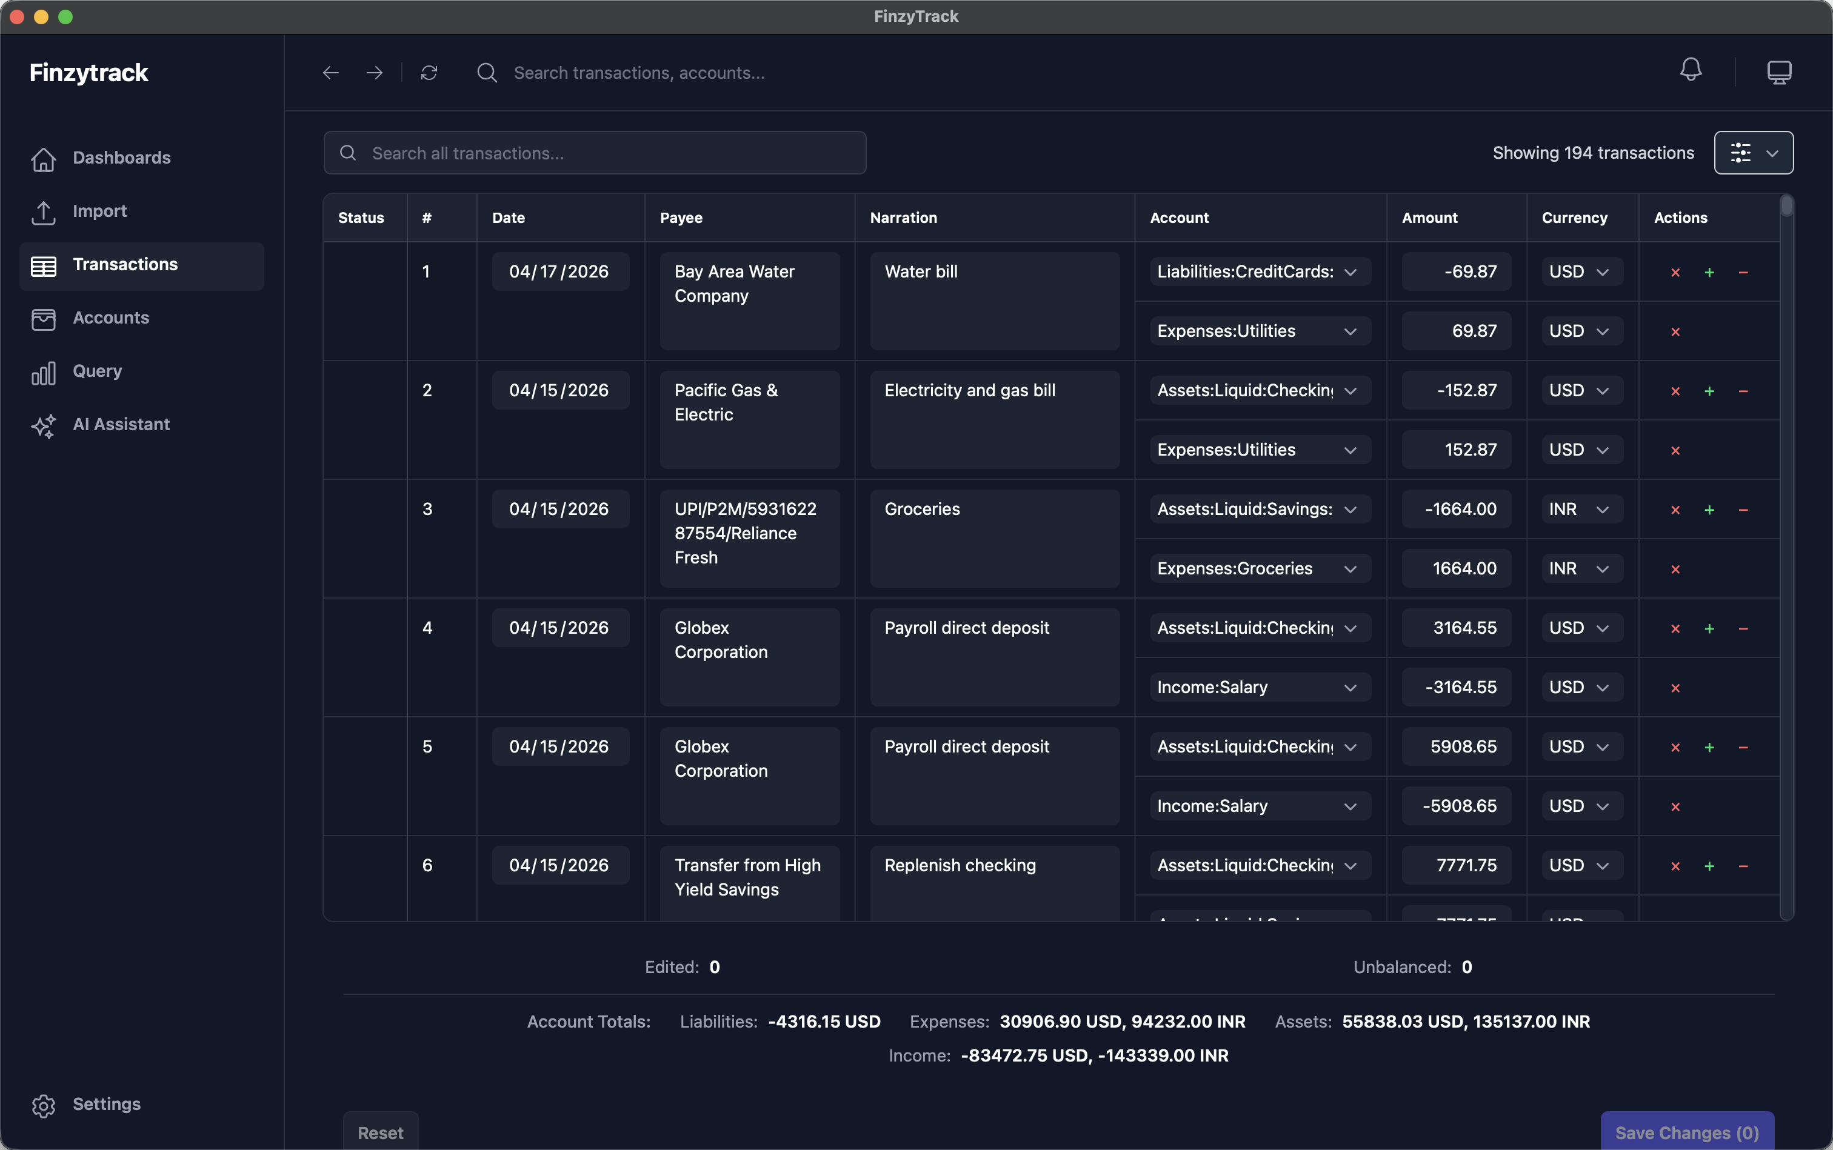1833x1150 pixels.
Task: Add posting to transaction 4 payroll deposit
Action: 1709,628
